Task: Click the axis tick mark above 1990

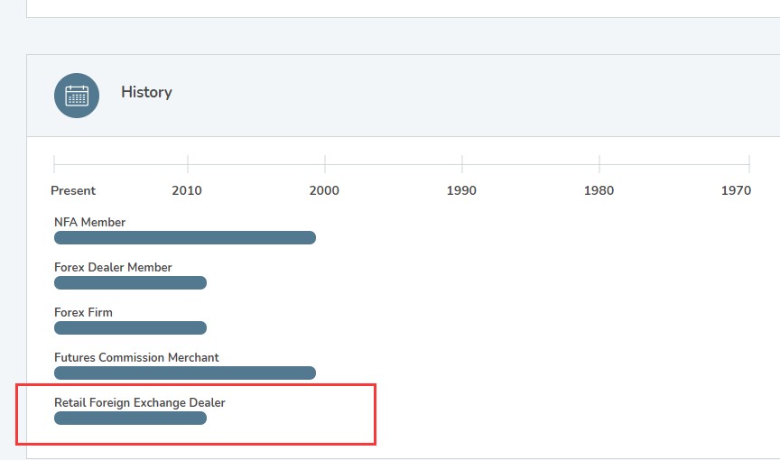Action: click(462, 164)
